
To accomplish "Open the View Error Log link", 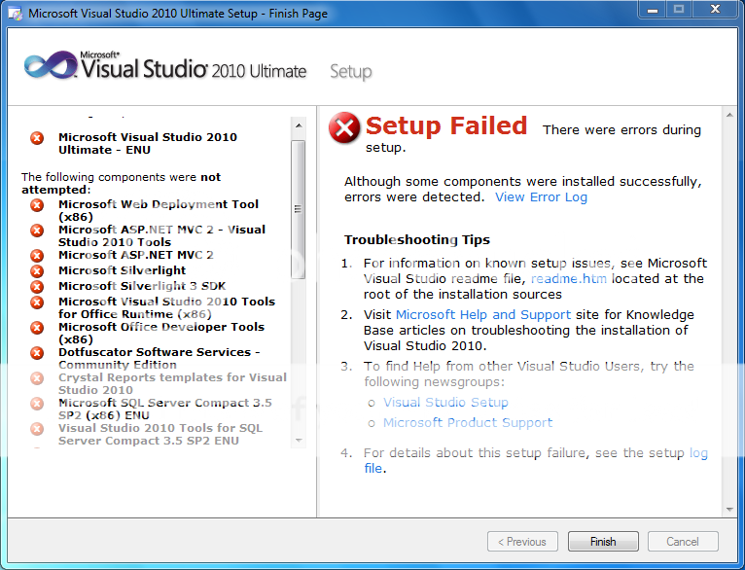I will (x=541, y=197).
